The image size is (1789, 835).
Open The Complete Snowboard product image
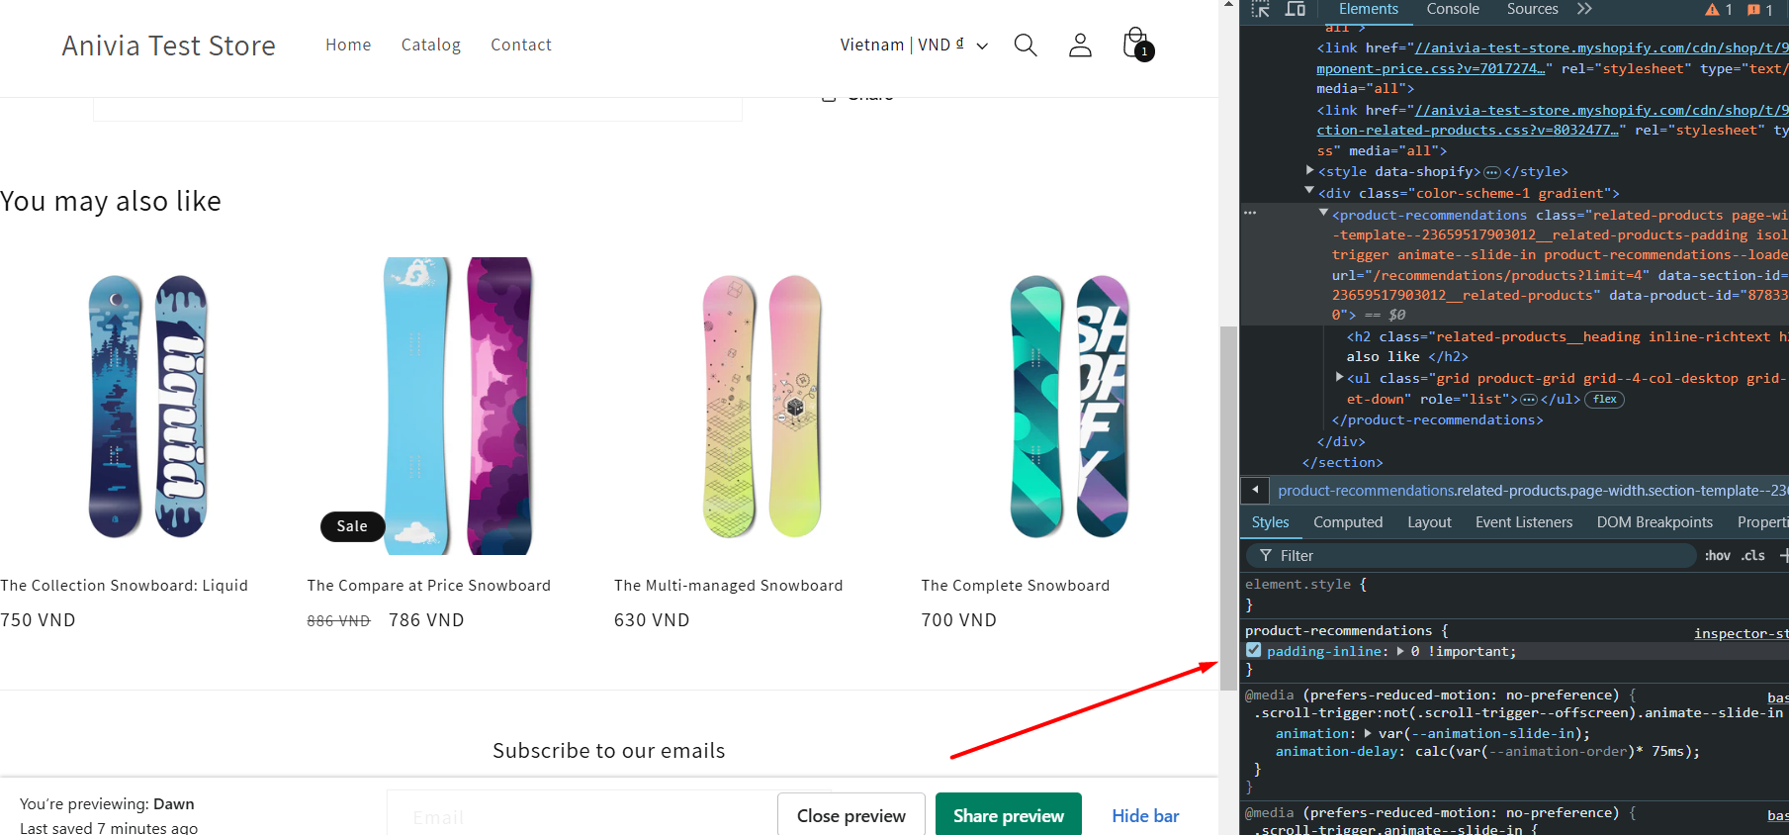[x=1069, y=406]
